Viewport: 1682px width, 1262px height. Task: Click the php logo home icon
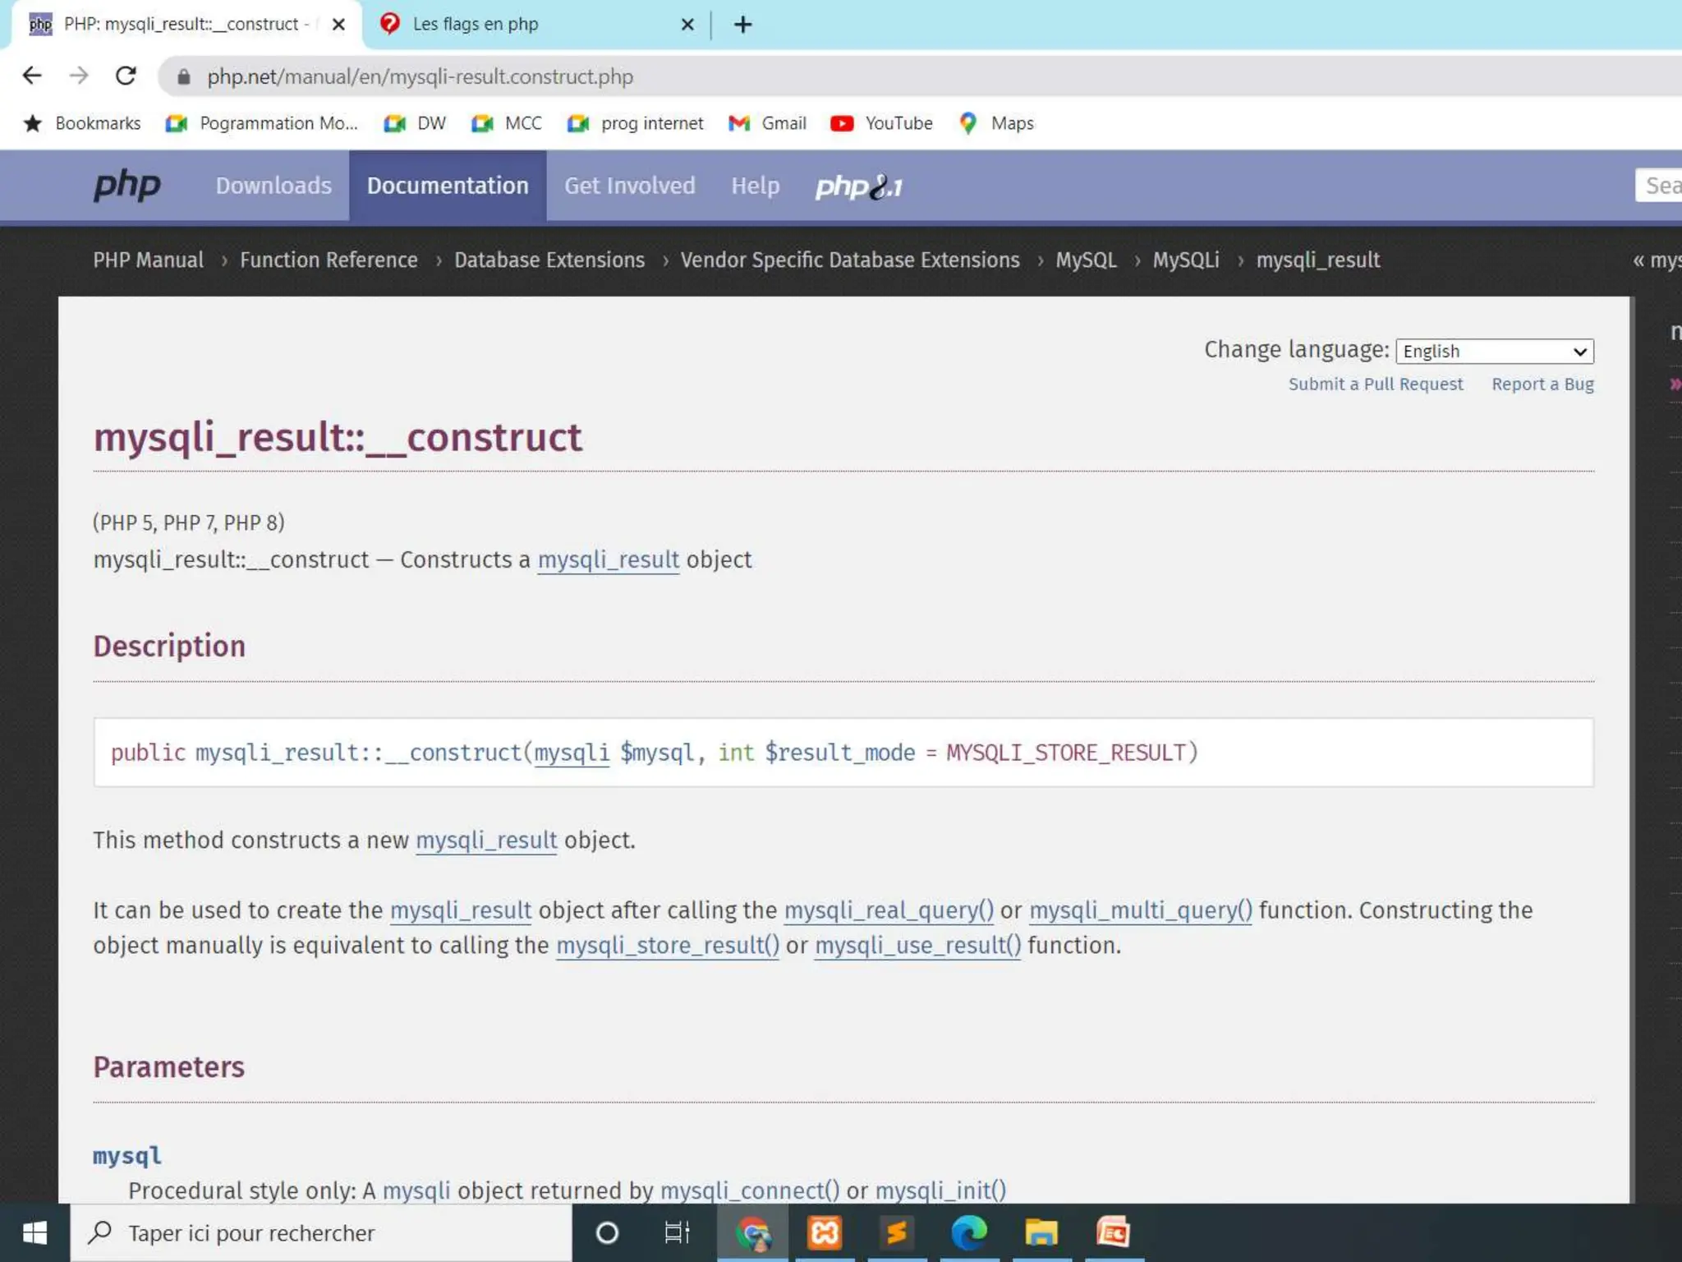point(126,186)
